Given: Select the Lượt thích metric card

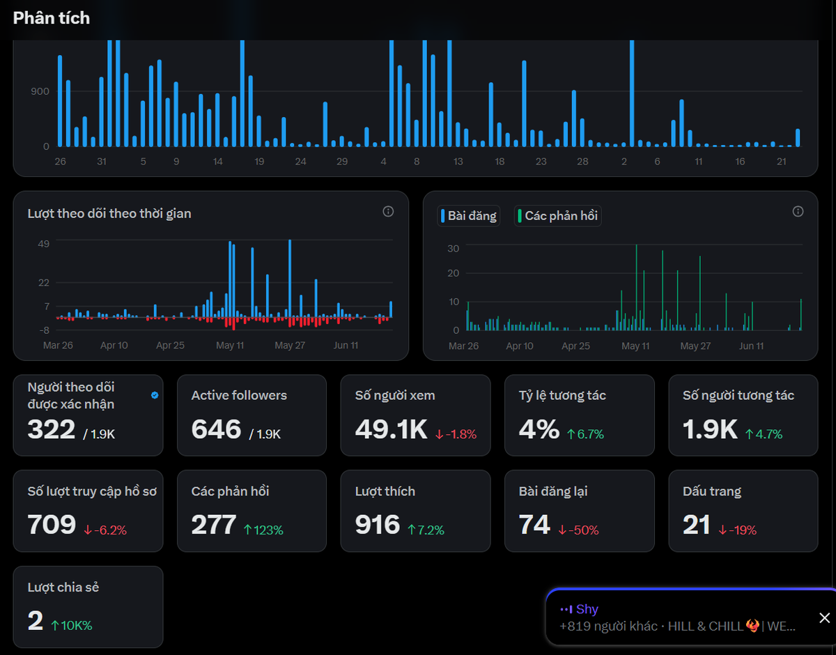Looking at the screenshot, I should (415, 511).
